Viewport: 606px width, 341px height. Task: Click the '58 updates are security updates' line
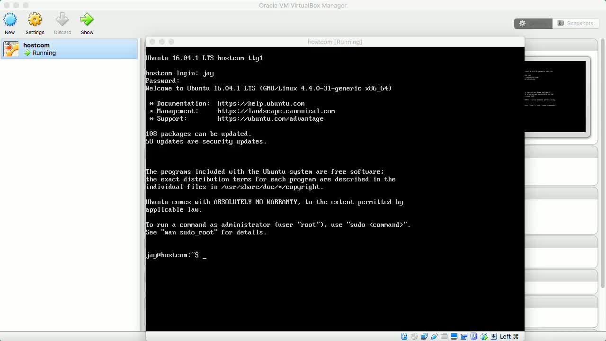click(206, 141)
